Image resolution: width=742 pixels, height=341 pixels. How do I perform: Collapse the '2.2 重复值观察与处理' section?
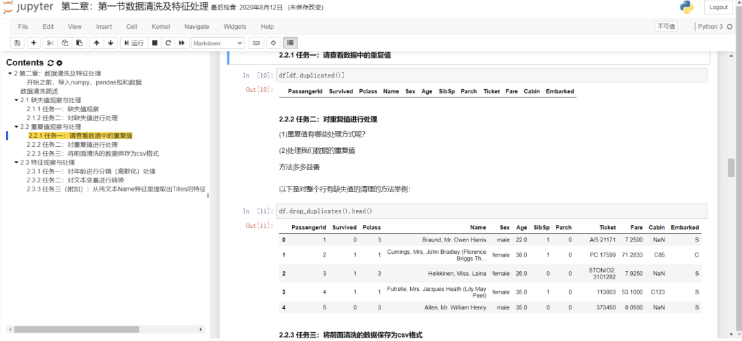[16, 127]
